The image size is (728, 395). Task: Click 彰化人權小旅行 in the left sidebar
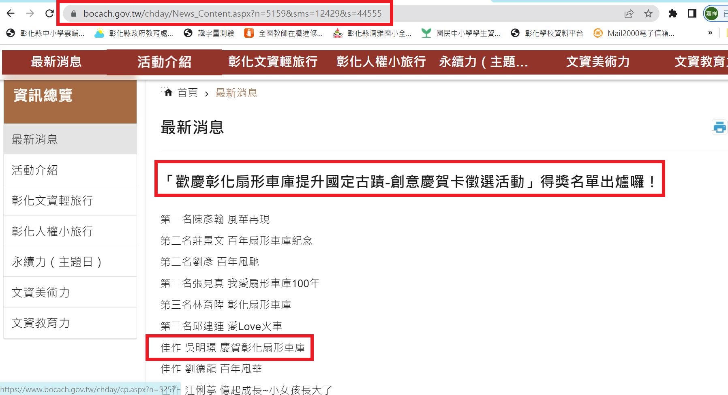tap(52, 231)
